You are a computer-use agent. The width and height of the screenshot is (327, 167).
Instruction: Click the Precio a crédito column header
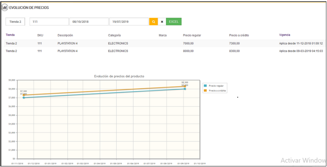click(239, 35)
